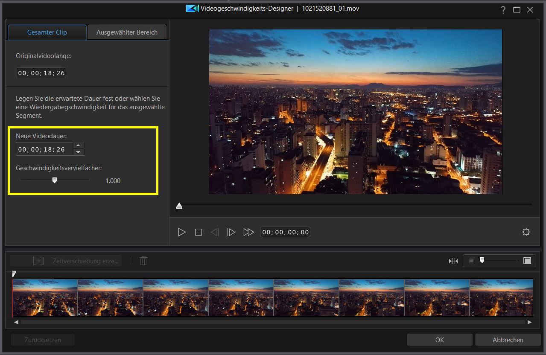The width and height of the screenshot is (546, 355).
Task: Click the Play button
Action: click(x=182, y=232)
